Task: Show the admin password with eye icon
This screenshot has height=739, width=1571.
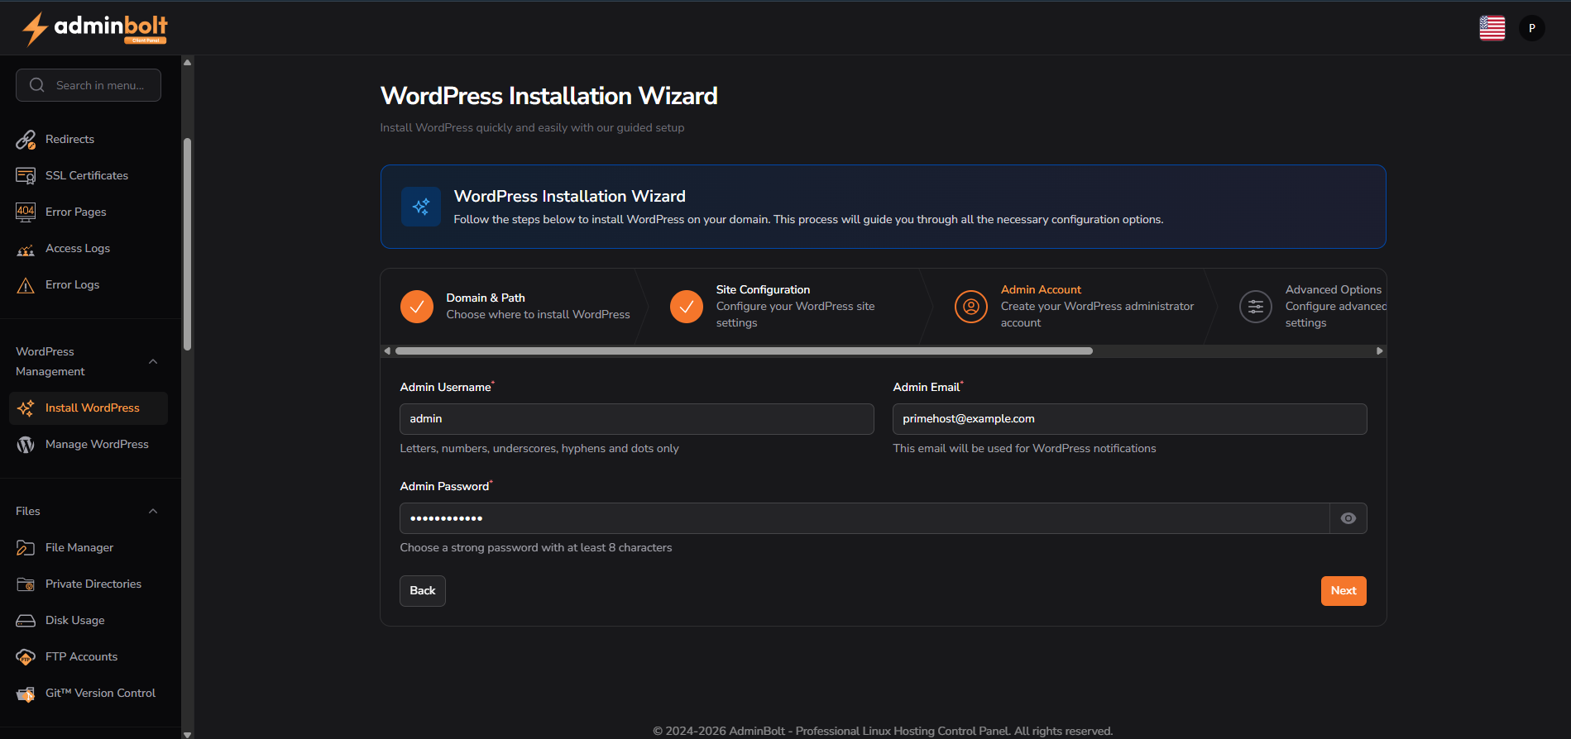Action: (1348, 518)
